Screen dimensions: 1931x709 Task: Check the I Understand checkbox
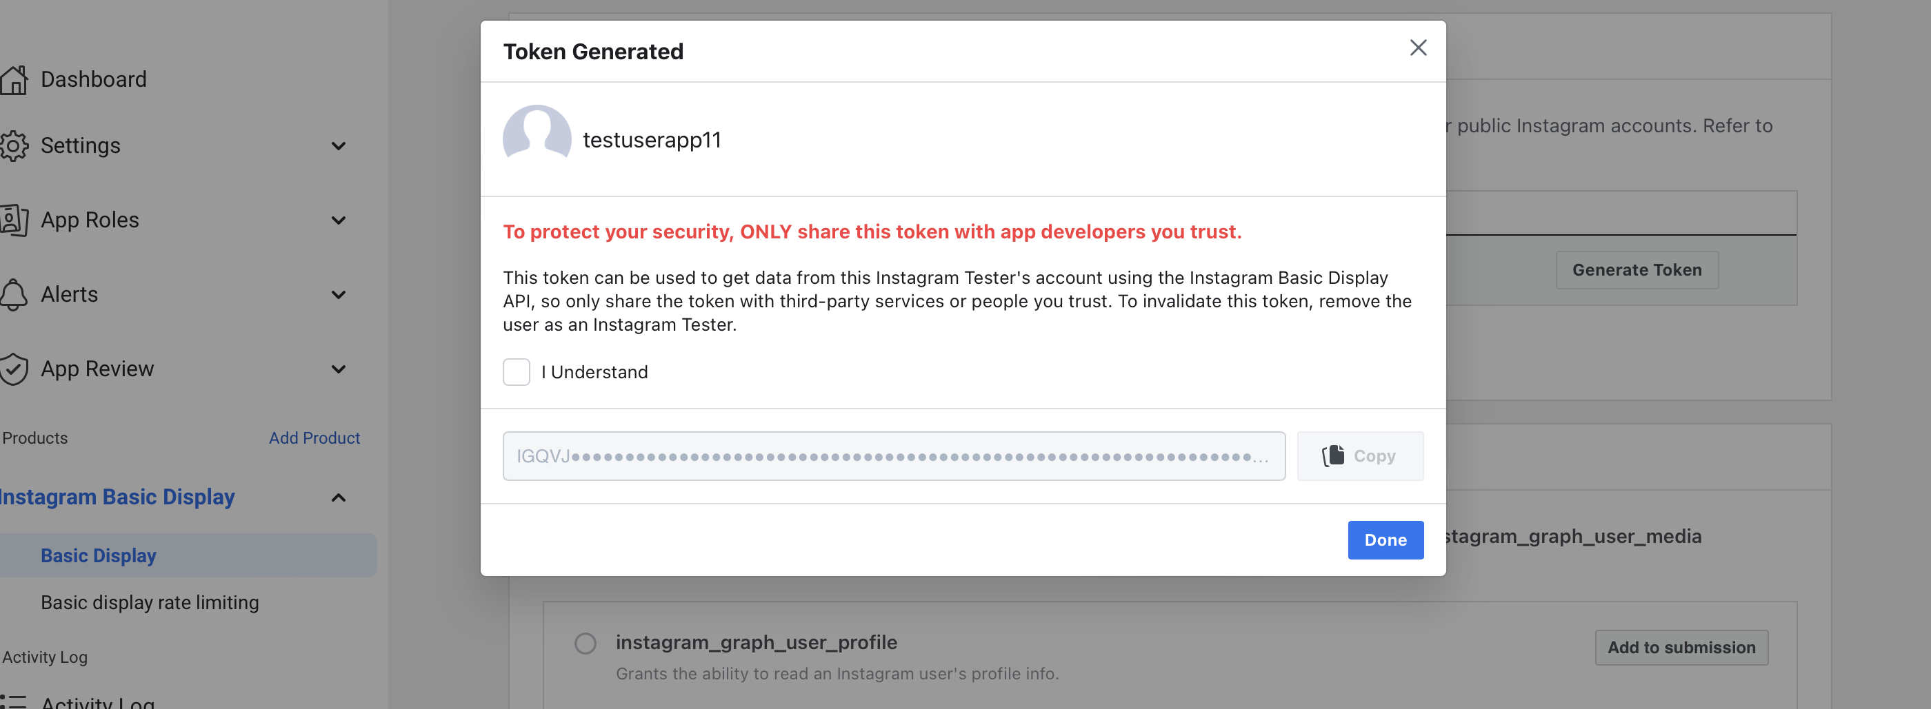click(517, 372)
